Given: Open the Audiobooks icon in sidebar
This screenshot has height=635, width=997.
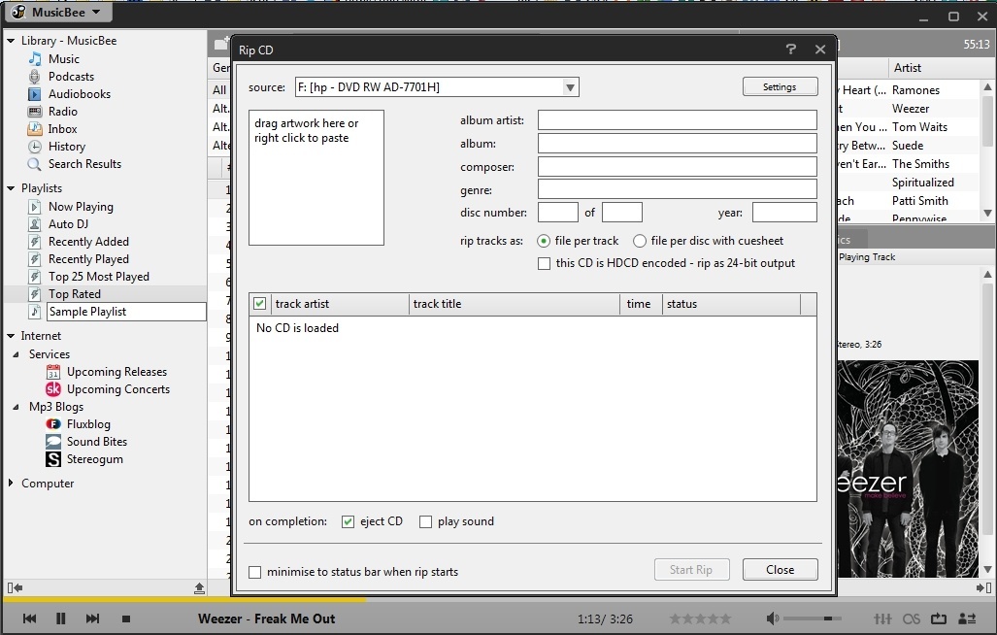Looking at the screenshot, I should 35,94.
